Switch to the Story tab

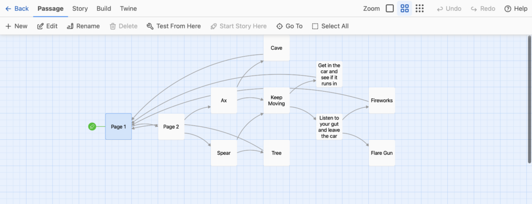[x=79, y=8]
